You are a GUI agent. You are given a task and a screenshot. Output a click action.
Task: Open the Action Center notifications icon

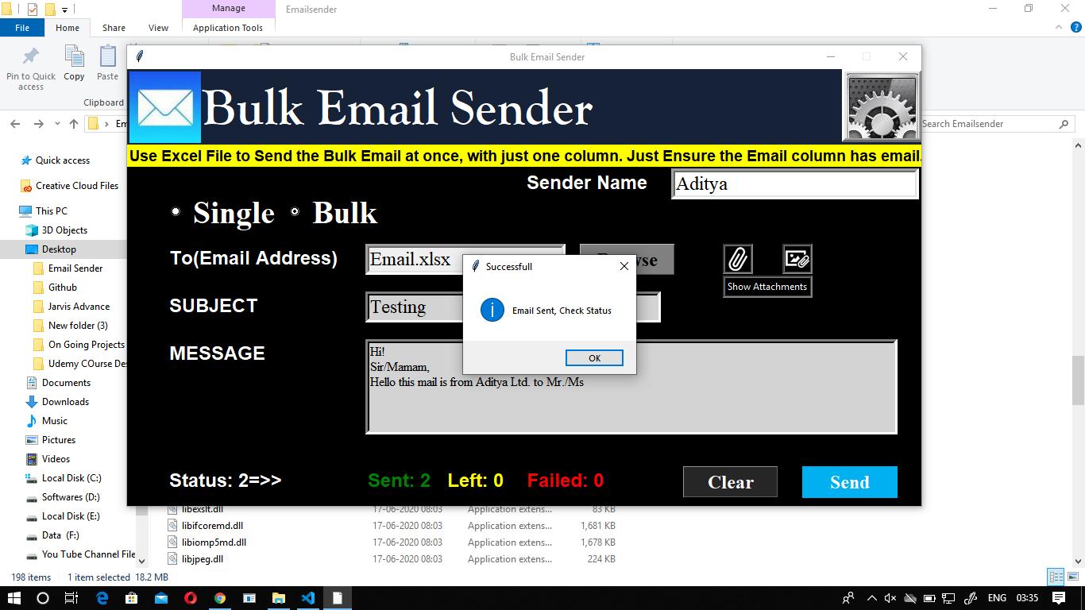point(1059,598)
